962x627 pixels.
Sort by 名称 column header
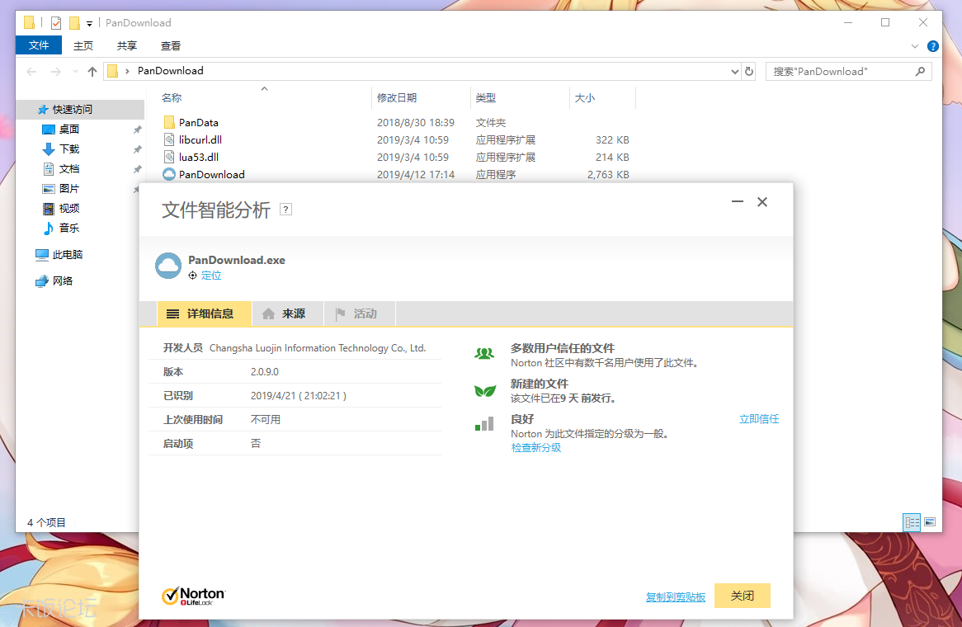coord(171,97)
